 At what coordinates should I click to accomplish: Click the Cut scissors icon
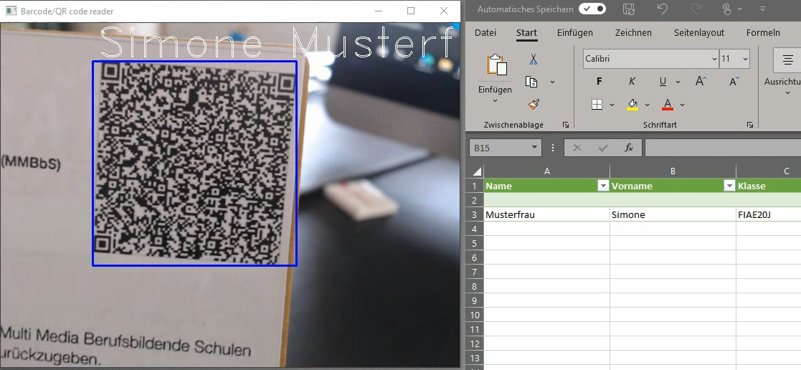534,60
